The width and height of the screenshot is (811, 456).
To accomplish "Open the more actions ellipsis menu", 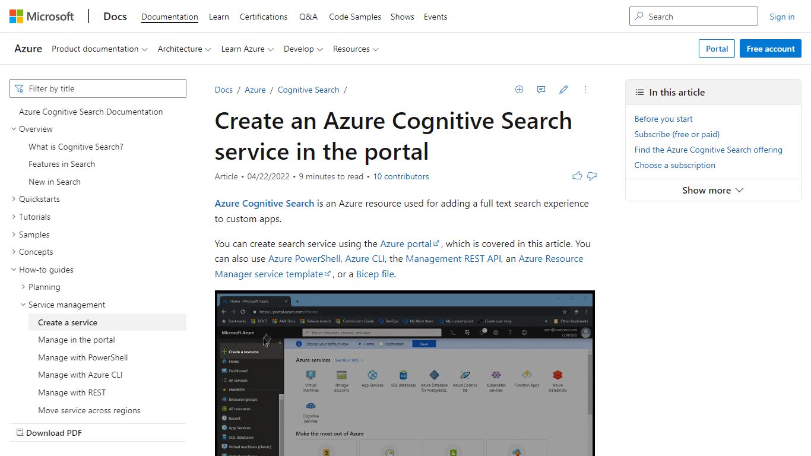I will tap(585, 90).
